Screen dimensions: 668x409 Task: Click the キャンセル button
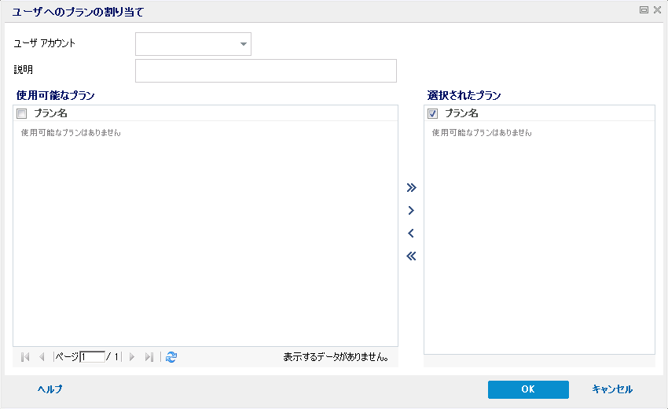pyautogui.click(x=612, y=389)
